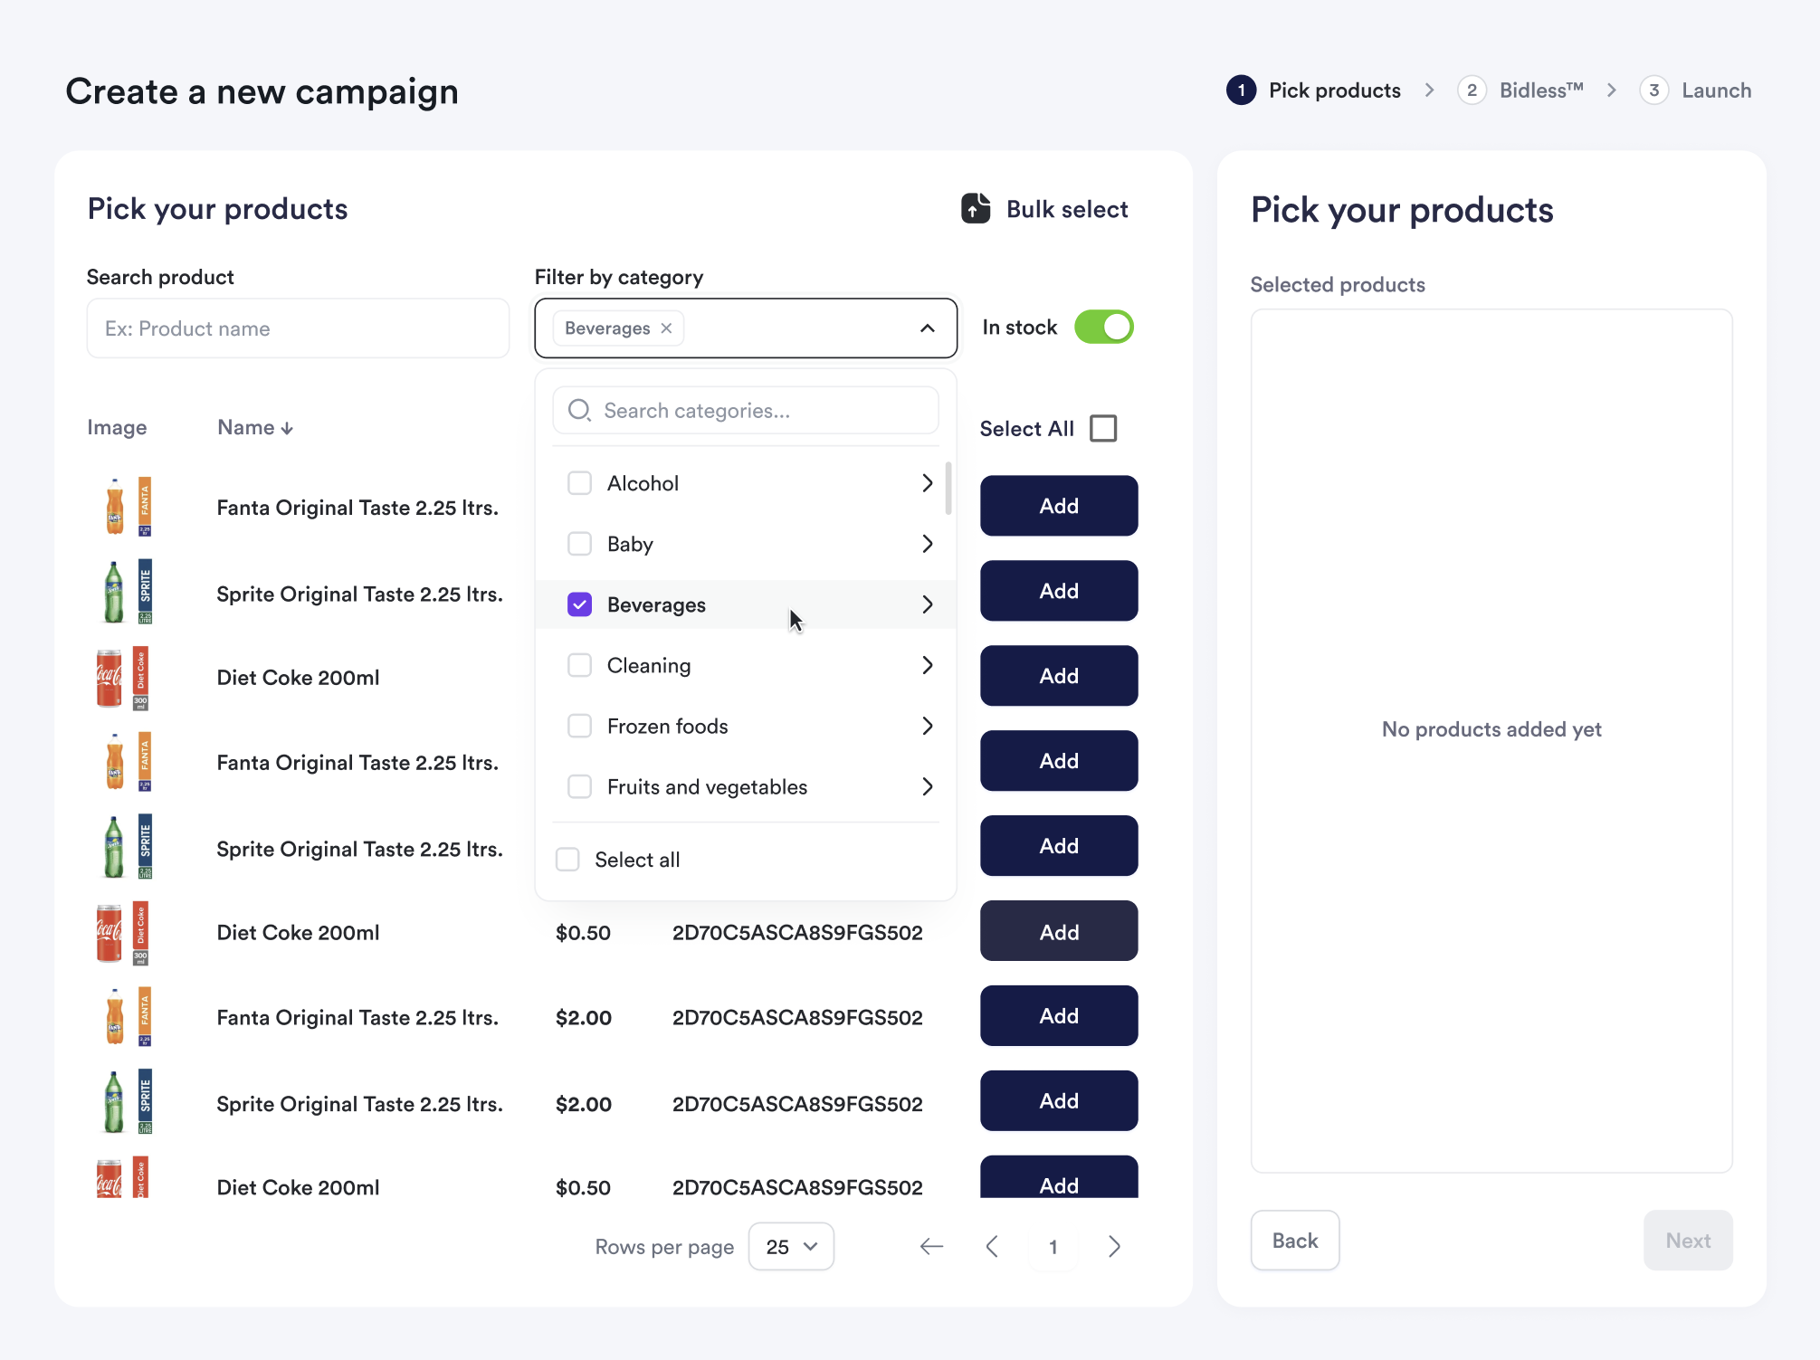
Task: Add third Sprite Original Taste product
Action: (1059, 1101)
